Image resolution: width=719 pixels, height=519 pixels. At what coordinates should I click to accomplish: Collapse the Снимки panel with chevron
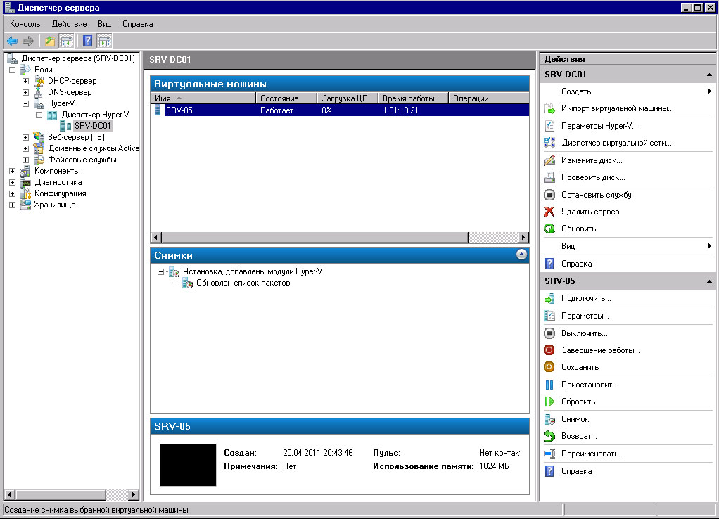521,255
